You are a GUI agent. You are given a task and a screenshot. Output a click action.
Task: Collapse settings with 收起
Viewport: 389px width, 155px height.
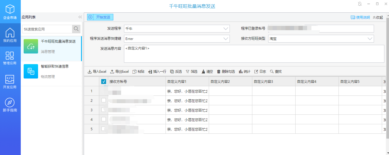[378, 17]
